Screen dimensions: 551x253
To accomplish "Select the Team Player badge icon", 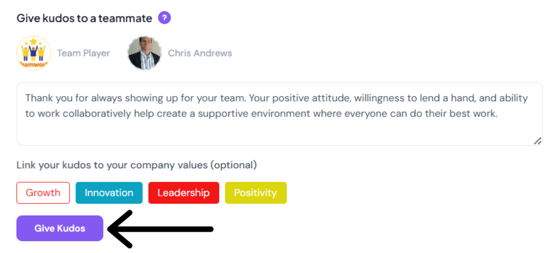I will [x=34, y=53].
